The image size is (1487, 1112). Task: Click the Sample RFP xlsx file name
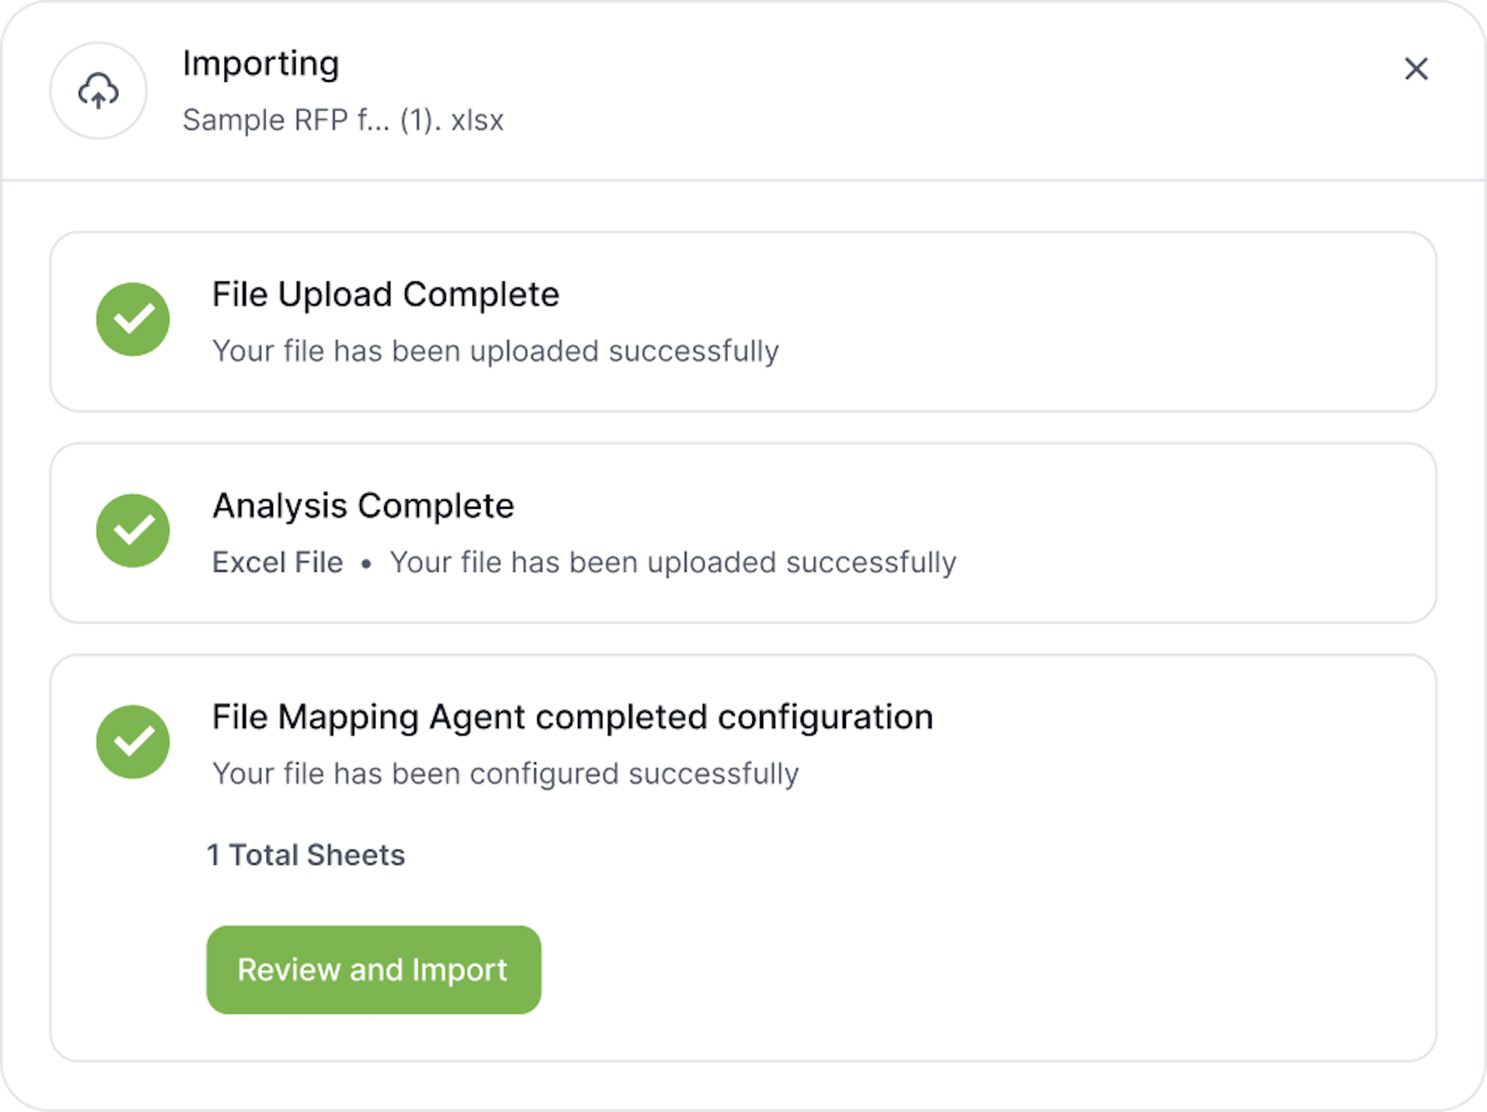[343, 120]
